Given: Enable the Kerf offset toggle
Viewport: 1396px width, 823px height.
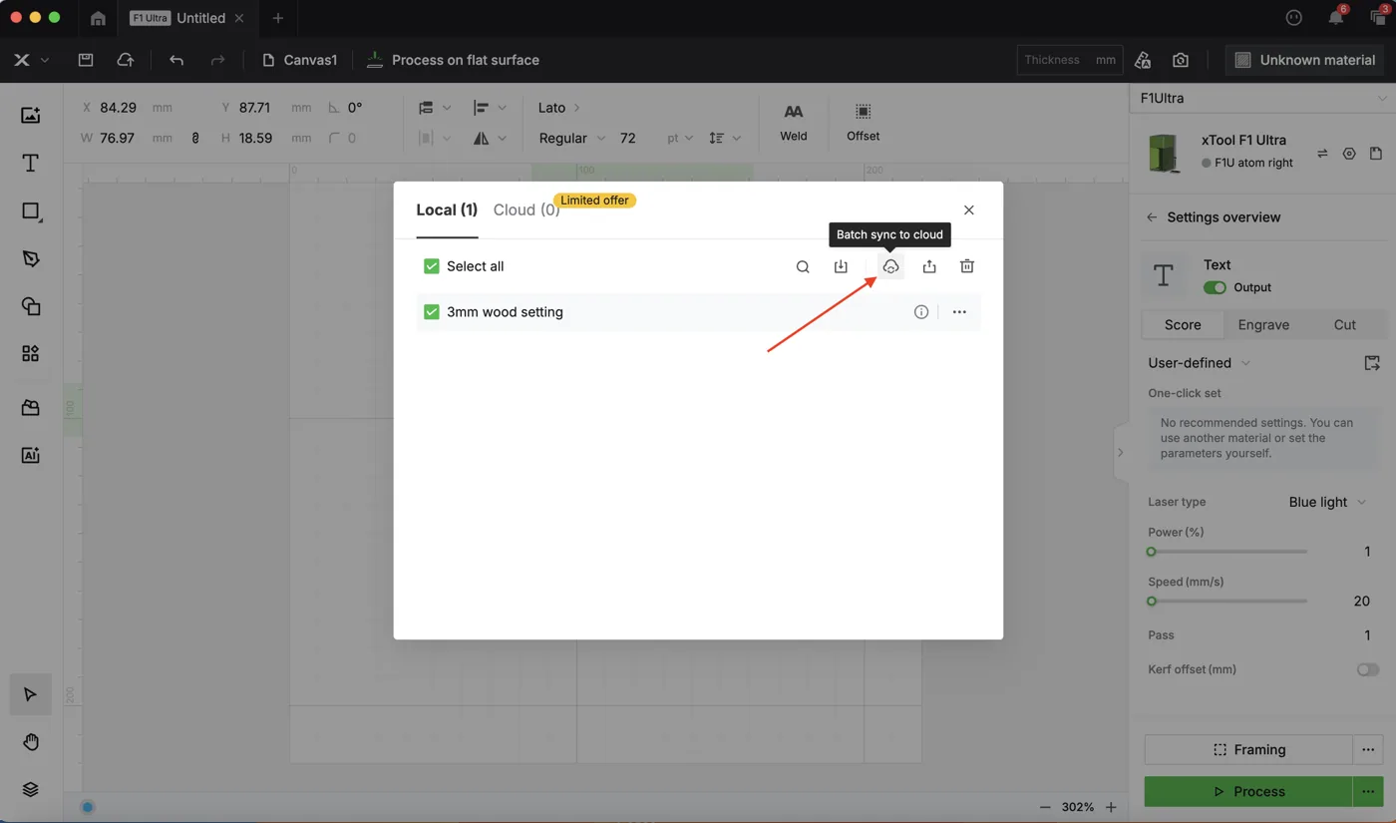Looking at the screenshot, I should point(1368,669).
